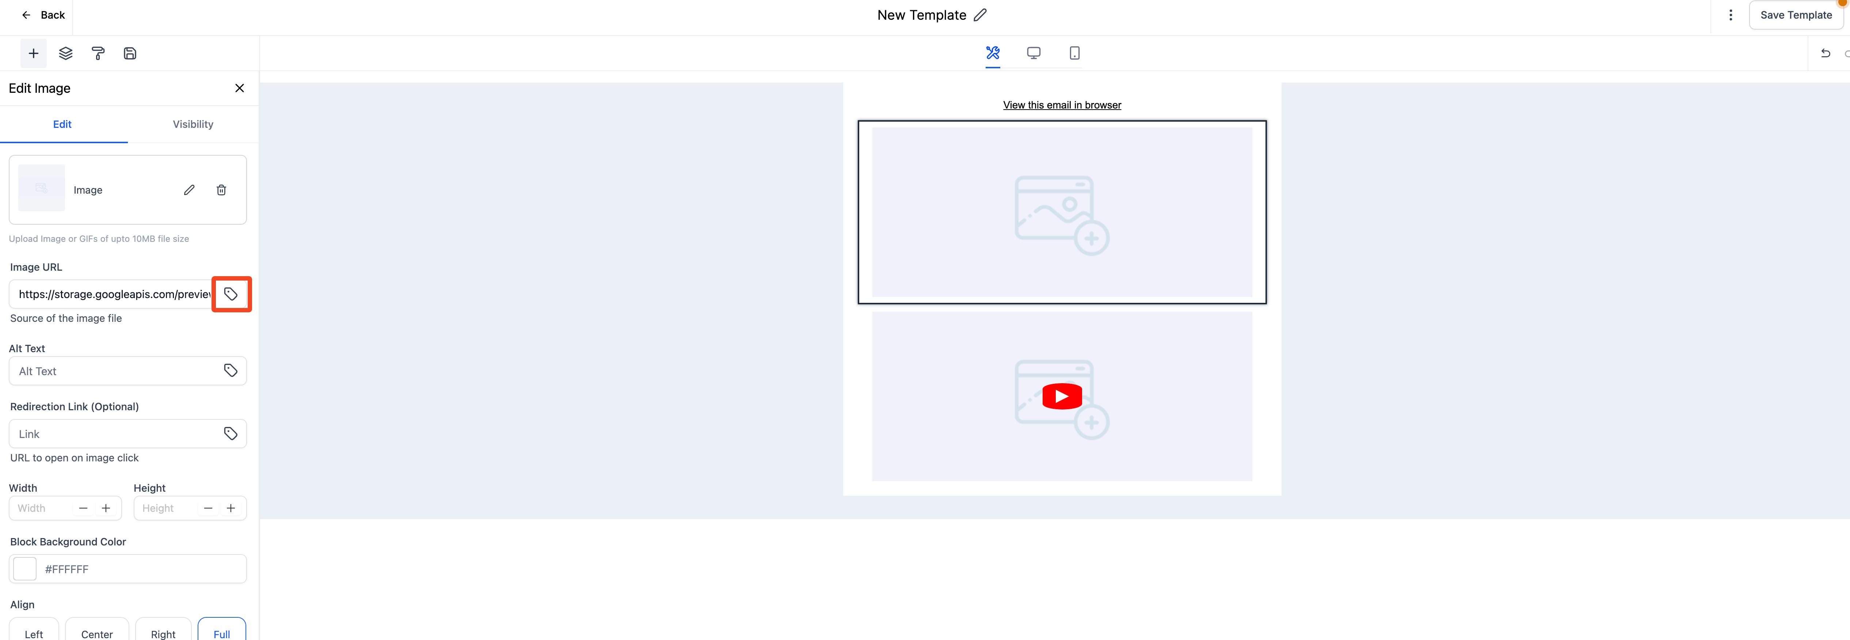This screenshot has height=640, width=1850.
Task: Click the Save Template button
Action: pyautogui.click(x=1796, y=15)
